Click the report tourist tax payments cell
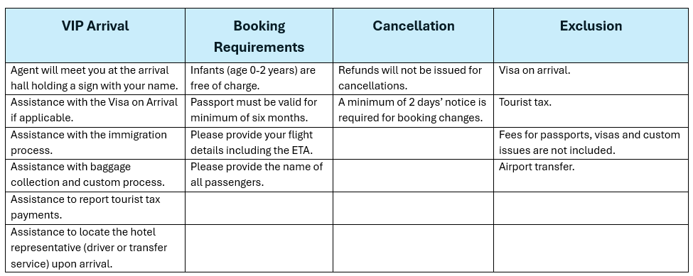Viewport: 693px width, 276px height. coord(95,208)
